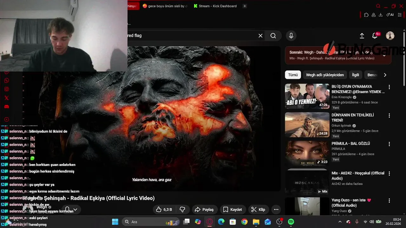Start voice search with the microphone icon
The image size is (406, 228).
tap(291, 36)
